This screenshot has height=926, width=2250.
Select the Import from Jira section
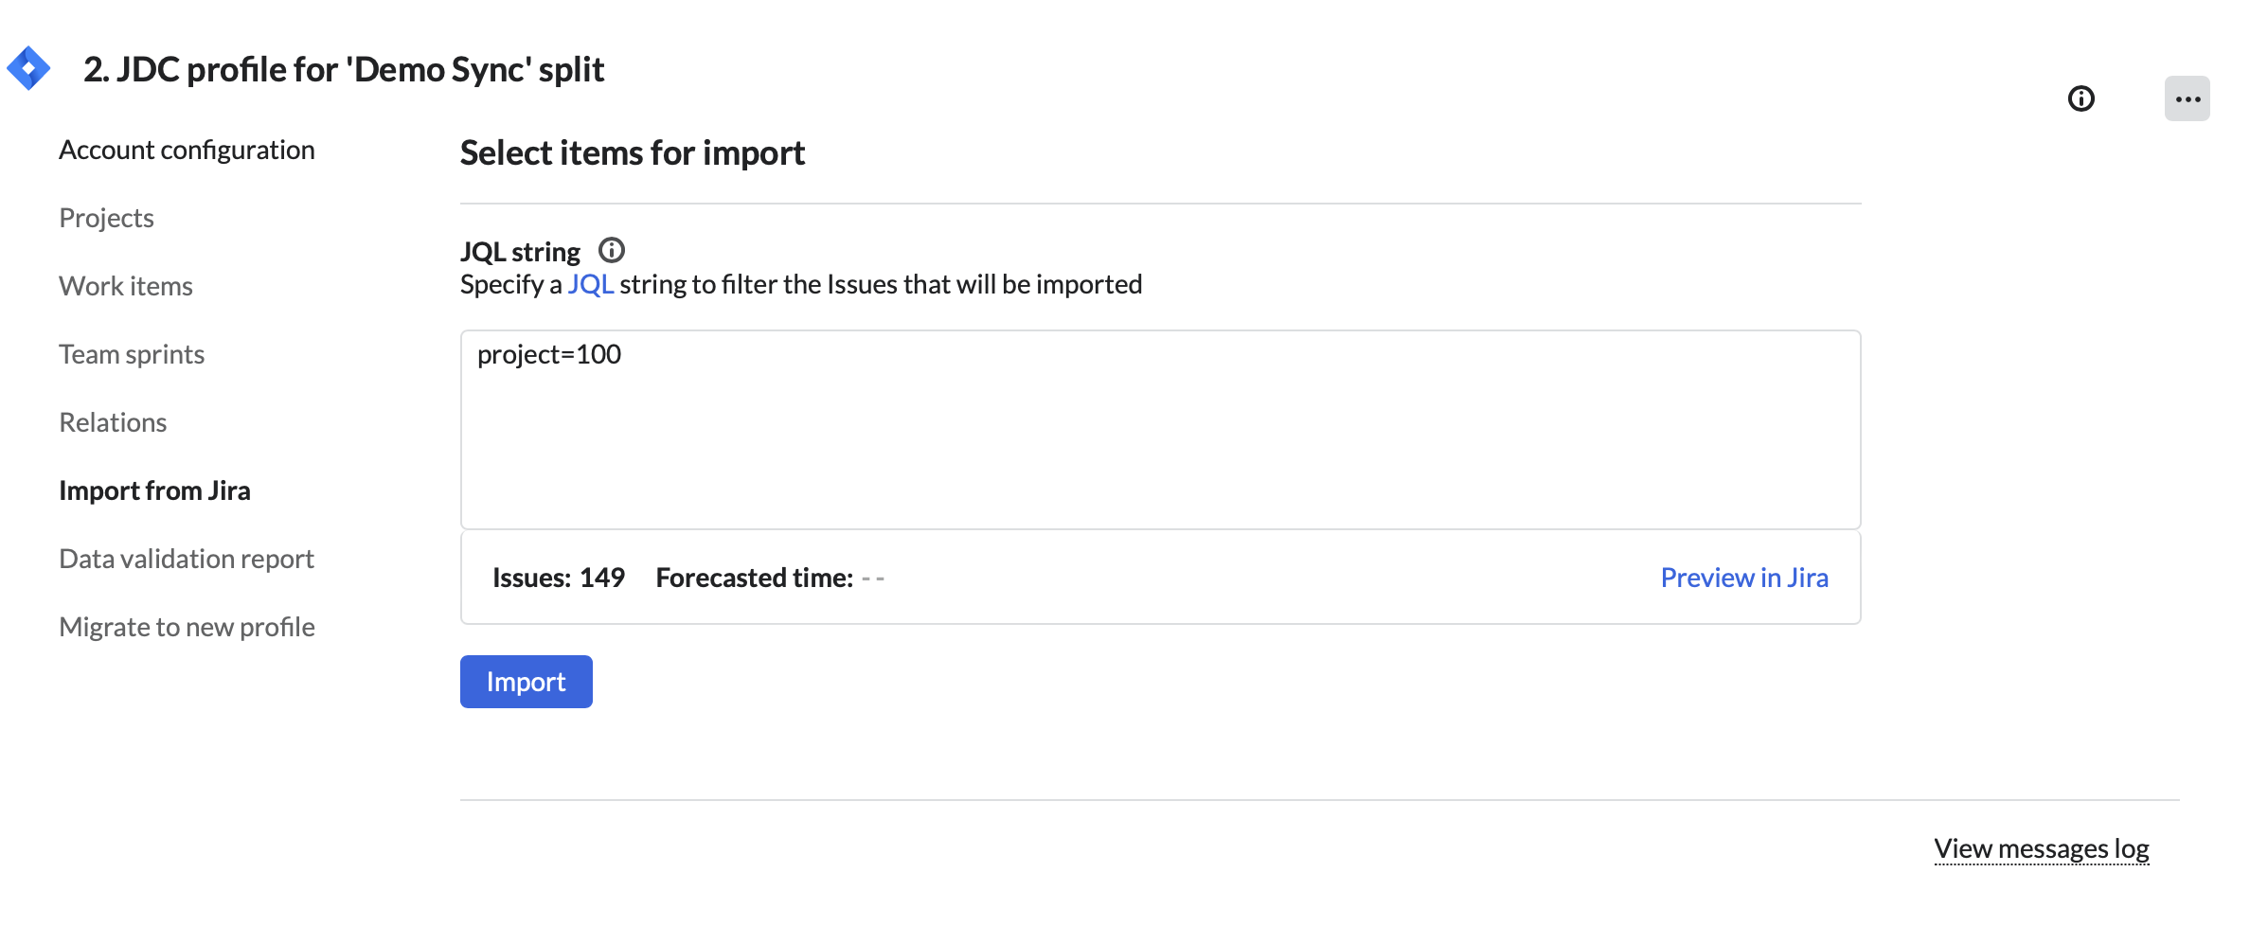coord(154,490)
